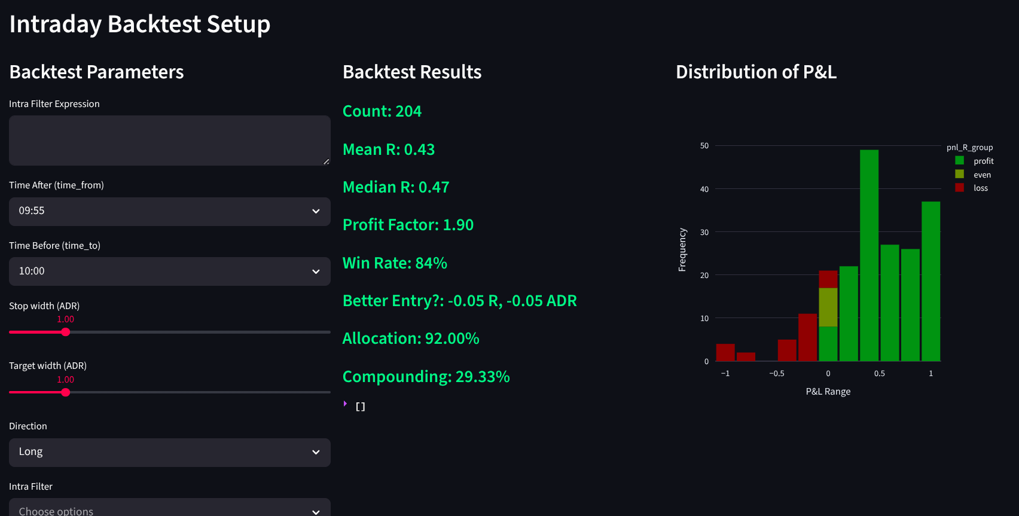
Task: Toggle the even legend swatch
Action: (x=960, y=174)
